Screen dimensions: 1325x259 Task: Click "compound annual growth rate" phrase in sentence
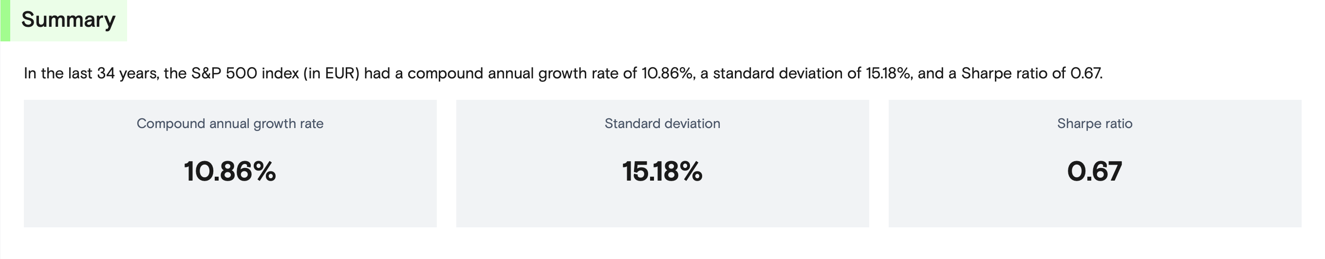(x=513, y=74)
